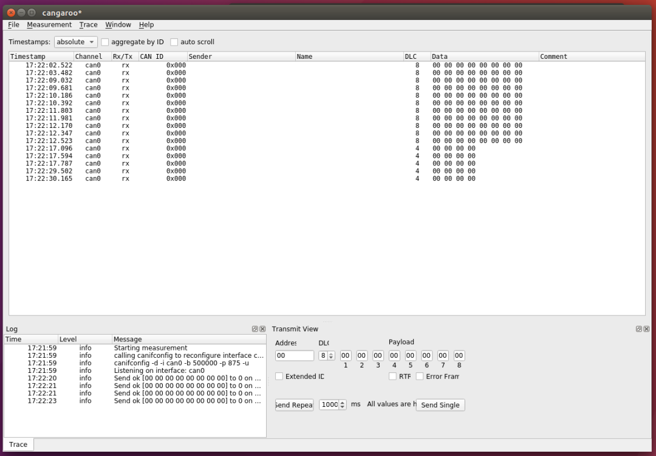The image size is (656, 456).
Task: Click the Send Single button
Action: 440,404
